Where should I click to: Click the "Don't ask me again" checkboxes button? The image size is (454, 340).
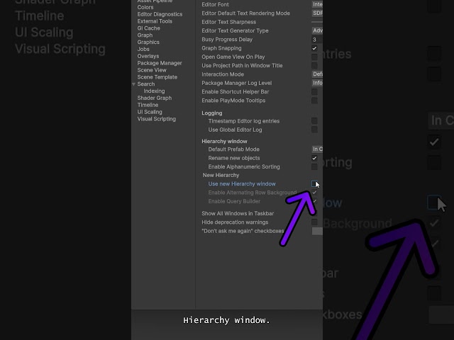317,231
